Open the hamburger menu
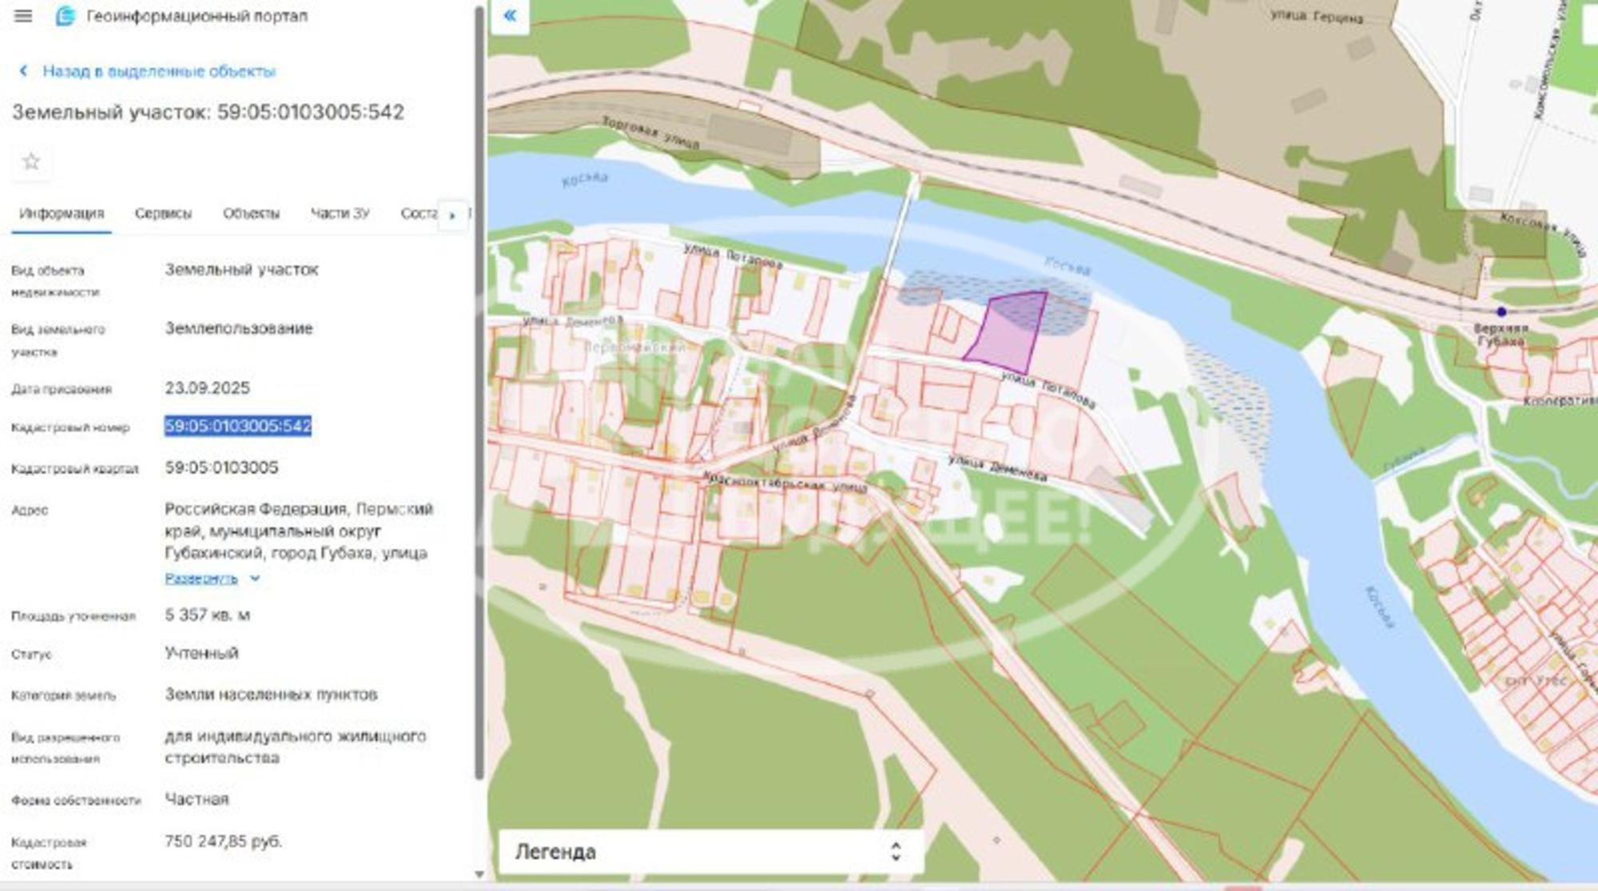The width and height of the screenshot is (1598, 891). pyautogui.click(x=23, y=16)
